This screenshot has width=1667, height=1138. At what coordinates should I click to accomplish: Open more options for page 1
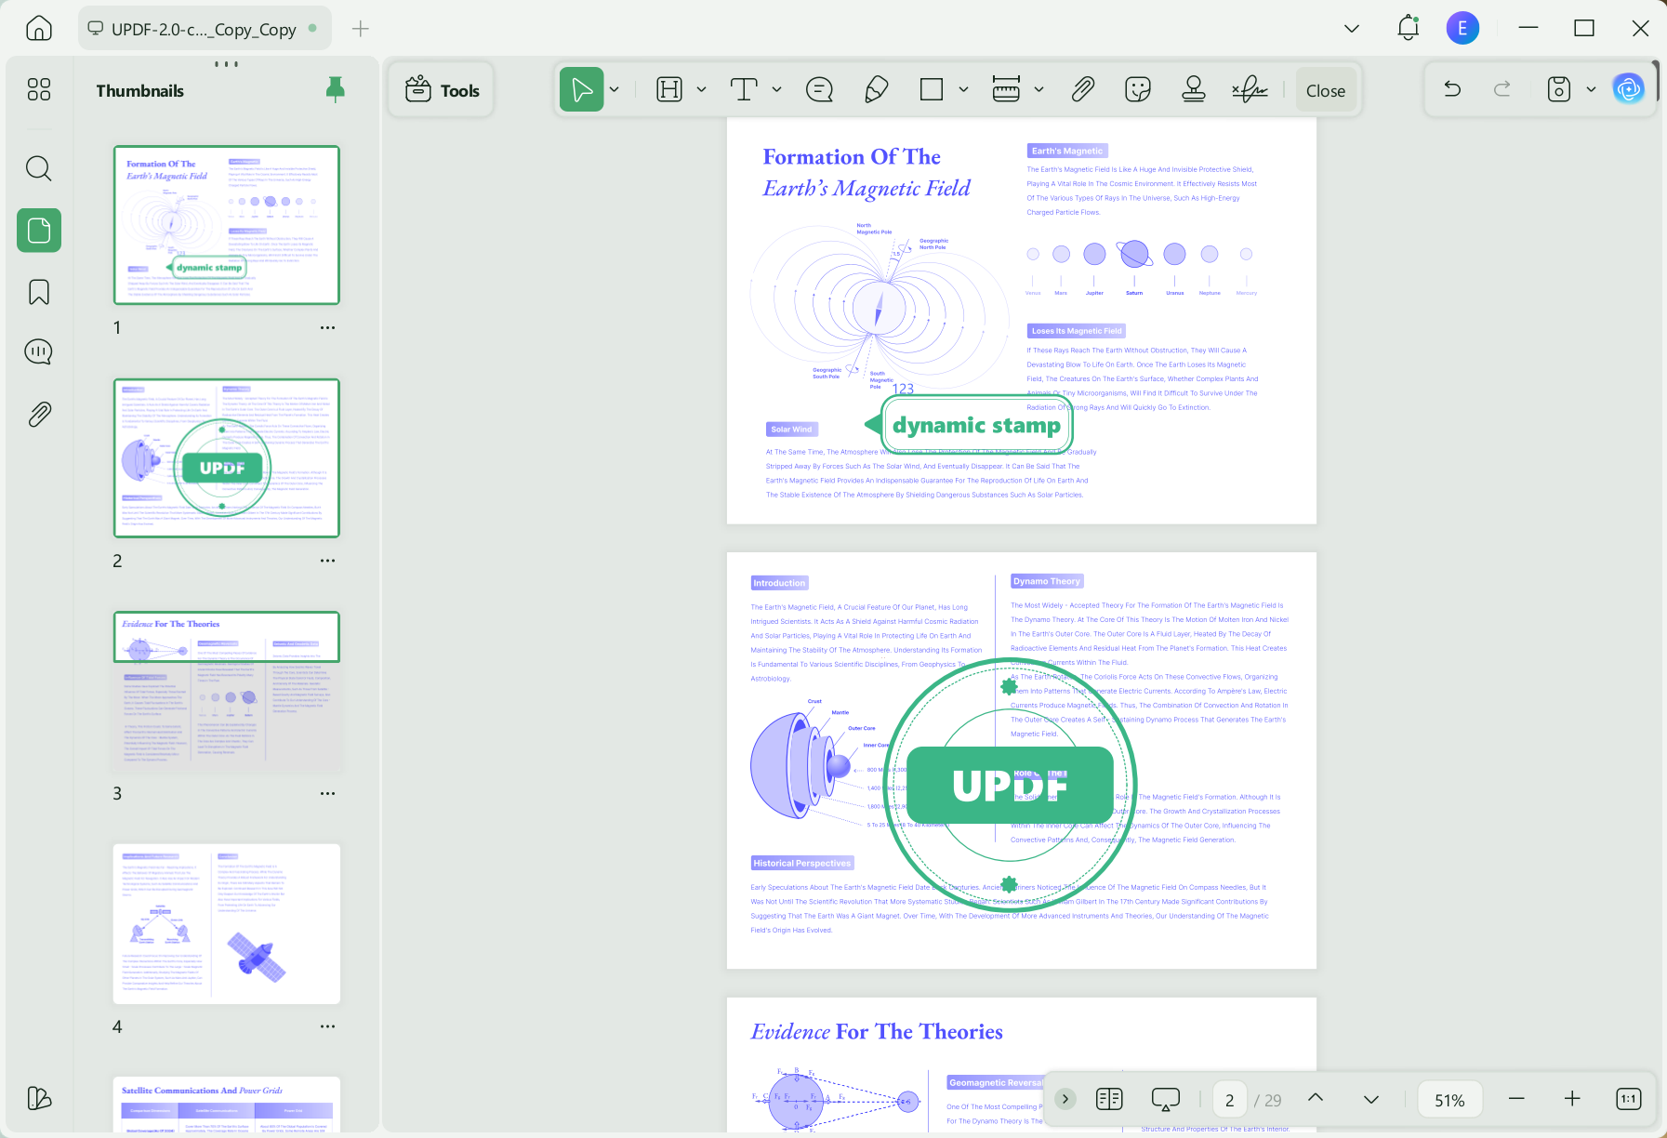click(327, 327)
